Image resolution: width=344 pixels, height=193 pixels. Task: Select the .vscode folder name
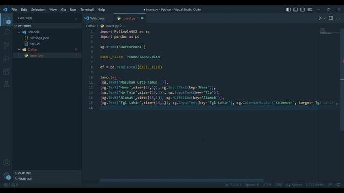coord(34,32)
